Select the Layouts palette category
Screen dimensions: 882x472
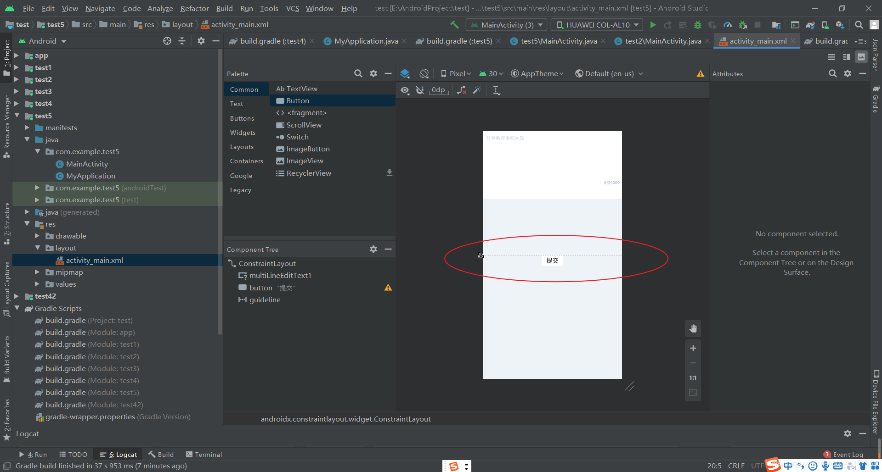coord(242,147)
